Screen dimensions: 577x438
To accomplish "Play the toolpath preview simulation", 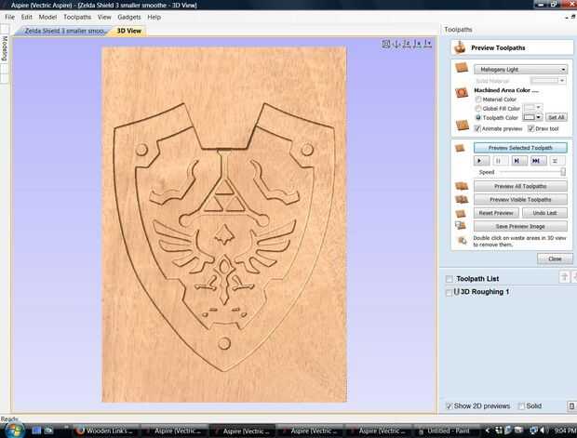I will pos(481,161).
